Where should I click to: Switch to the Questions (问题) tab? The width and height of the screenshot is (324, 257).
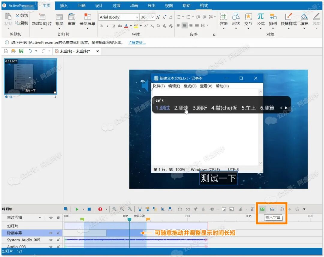click(81, 6)
